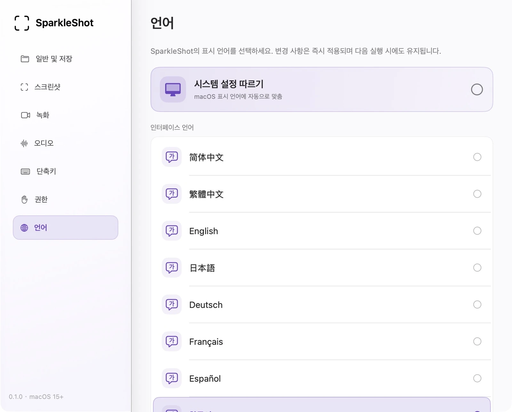Click the 简体中文 language label
Screen dimensions: 512x412
click(206, 157)
